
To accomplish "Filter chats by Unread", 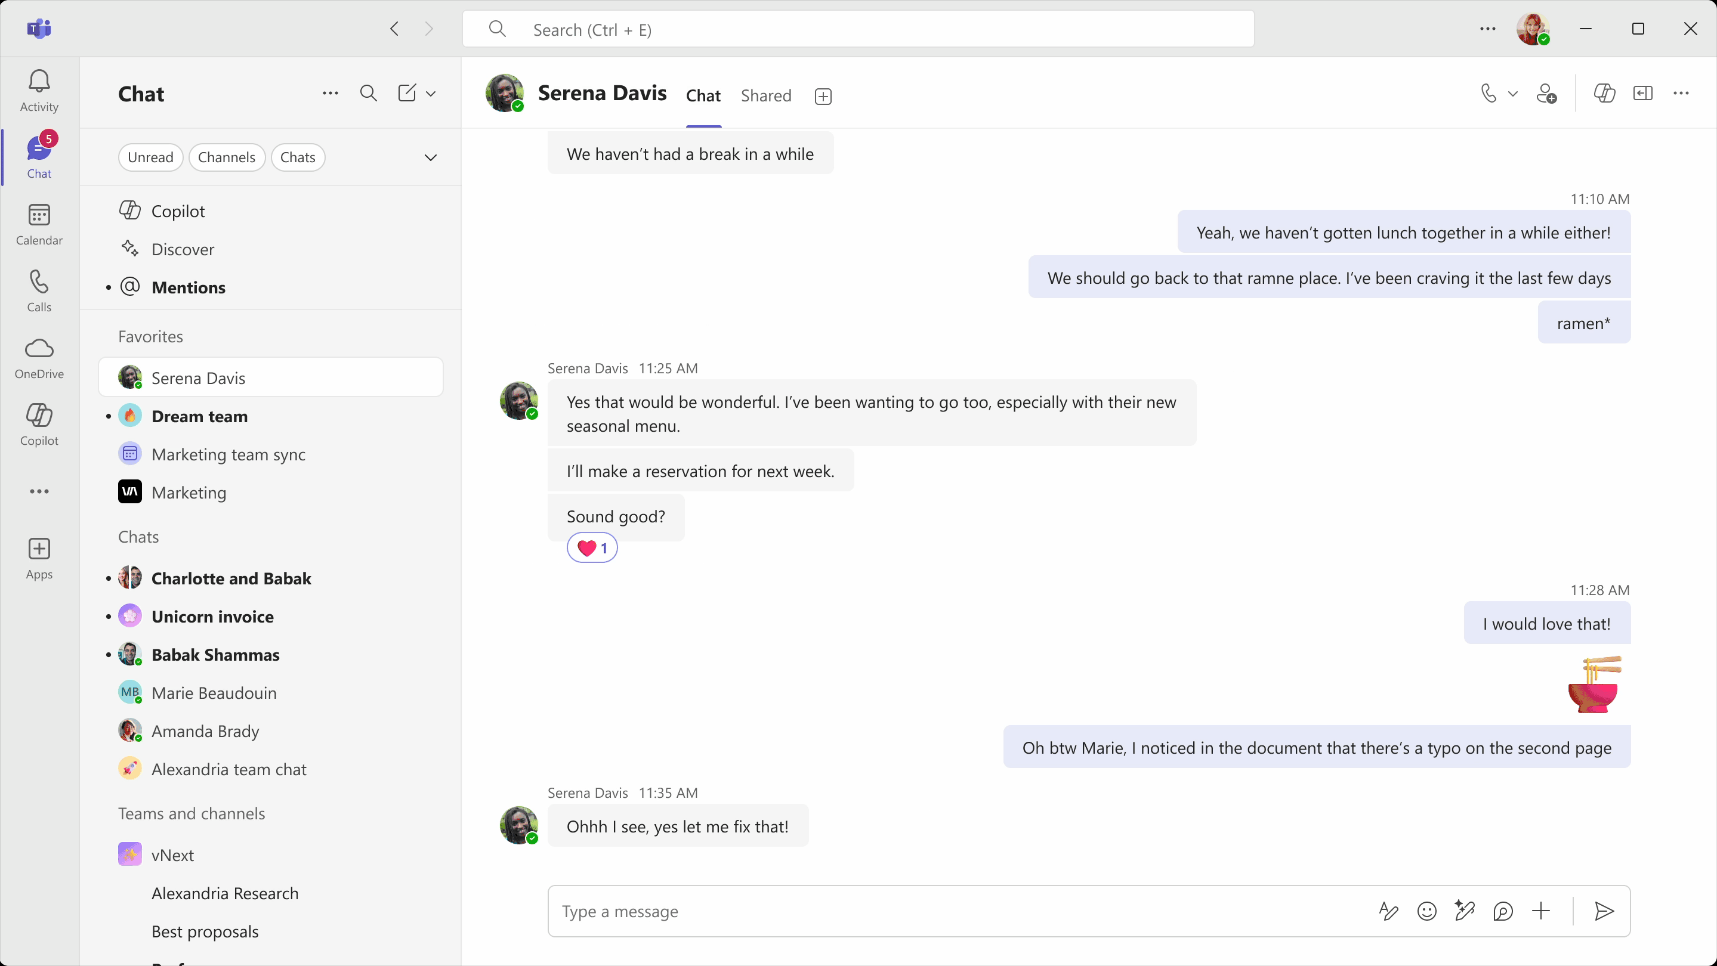I will coord(150,157).
